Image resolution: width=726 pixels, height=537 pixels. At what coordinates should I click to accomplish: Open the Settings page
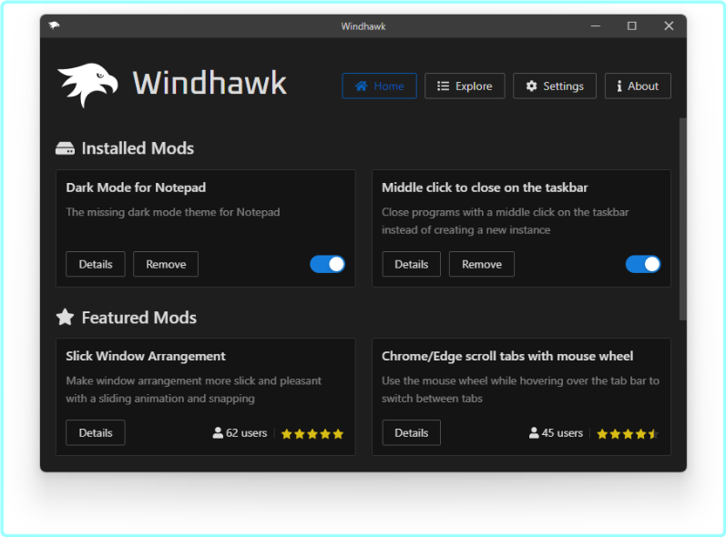click(x=554, y=86)
